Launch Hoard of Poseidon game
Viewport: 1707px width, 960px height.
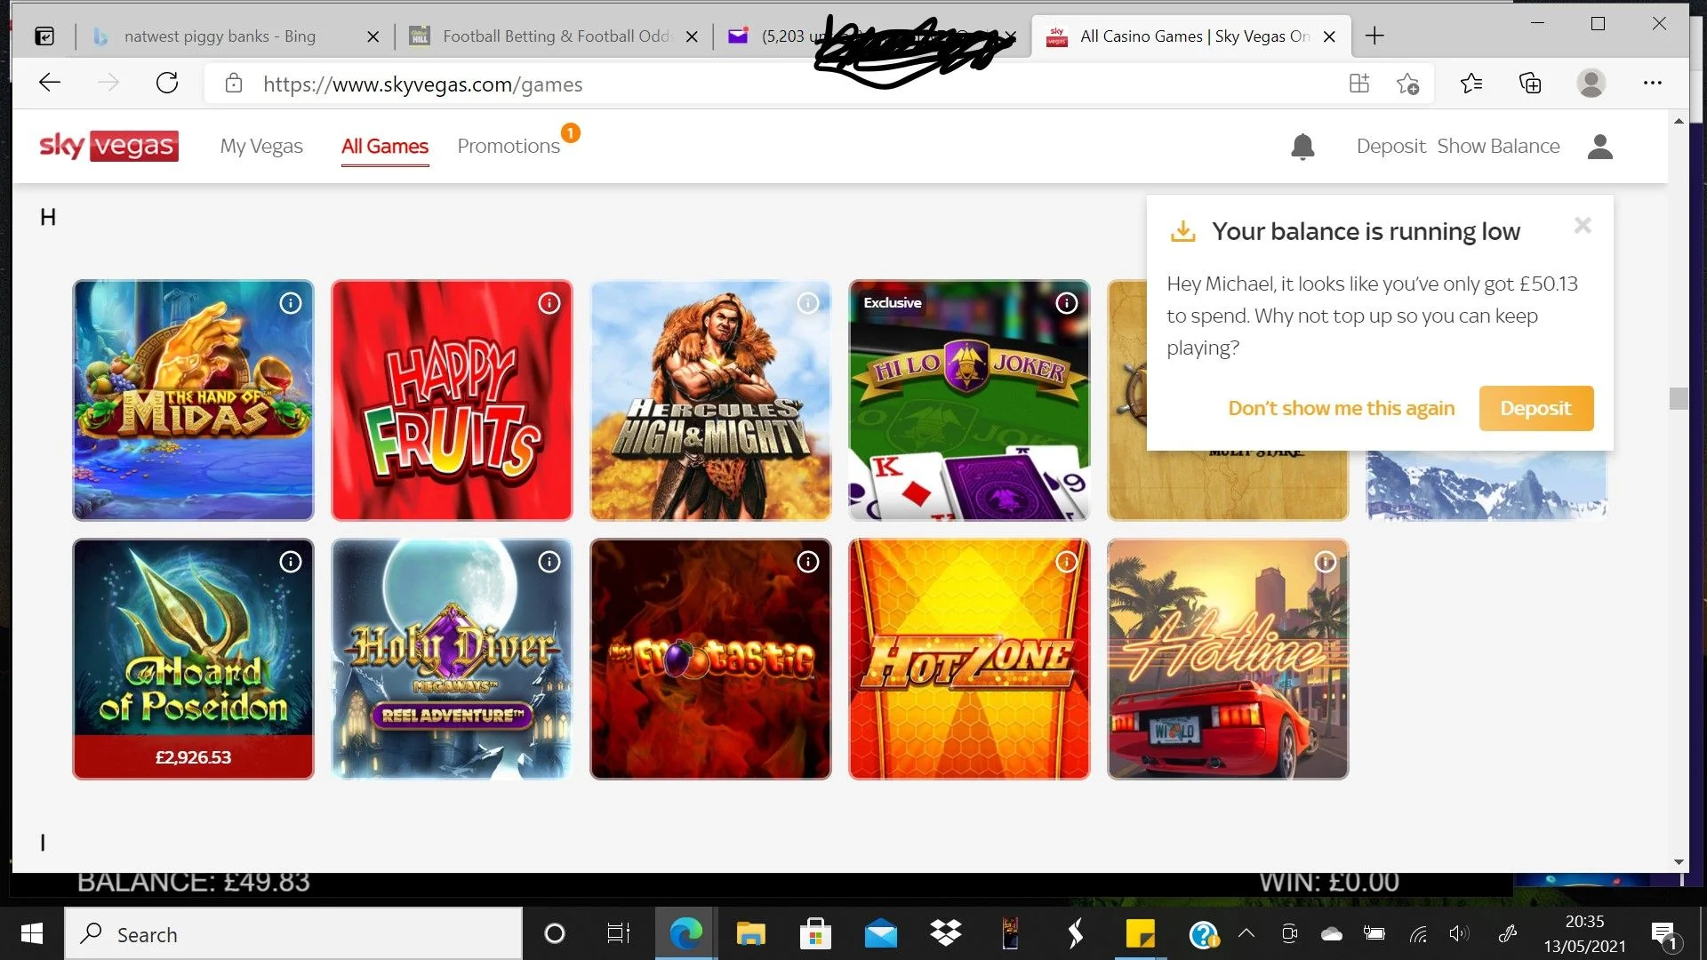193,659
